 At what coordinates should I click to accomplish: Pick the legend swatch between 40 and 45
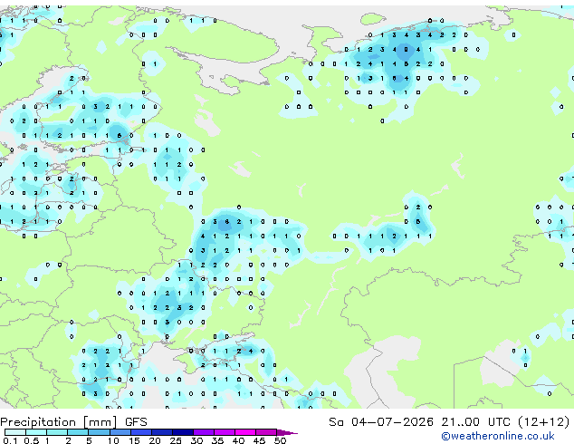[245, 432]
